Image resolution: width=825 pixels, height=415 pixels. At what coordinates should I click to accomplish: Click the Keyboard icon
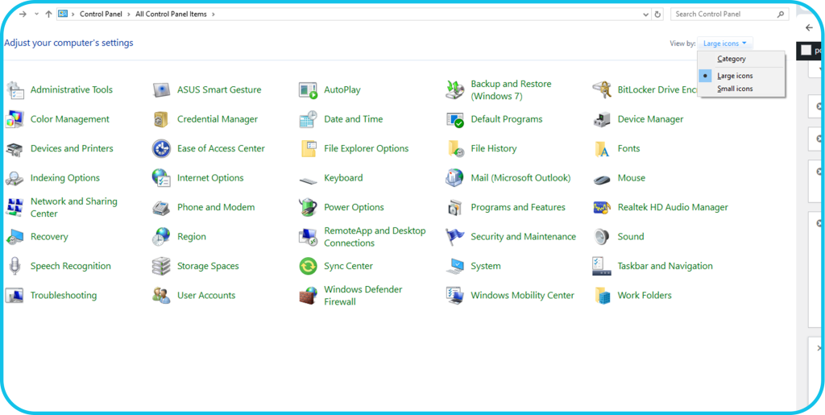(x=308, y=180)
